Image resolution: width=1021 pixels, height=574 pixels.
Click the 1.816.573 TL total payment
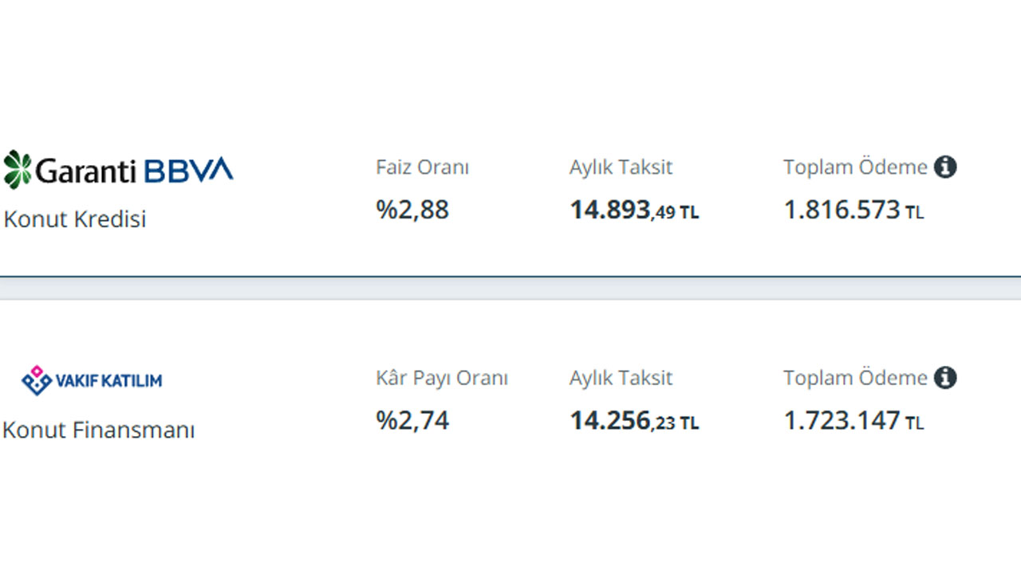tap(853, 210)
